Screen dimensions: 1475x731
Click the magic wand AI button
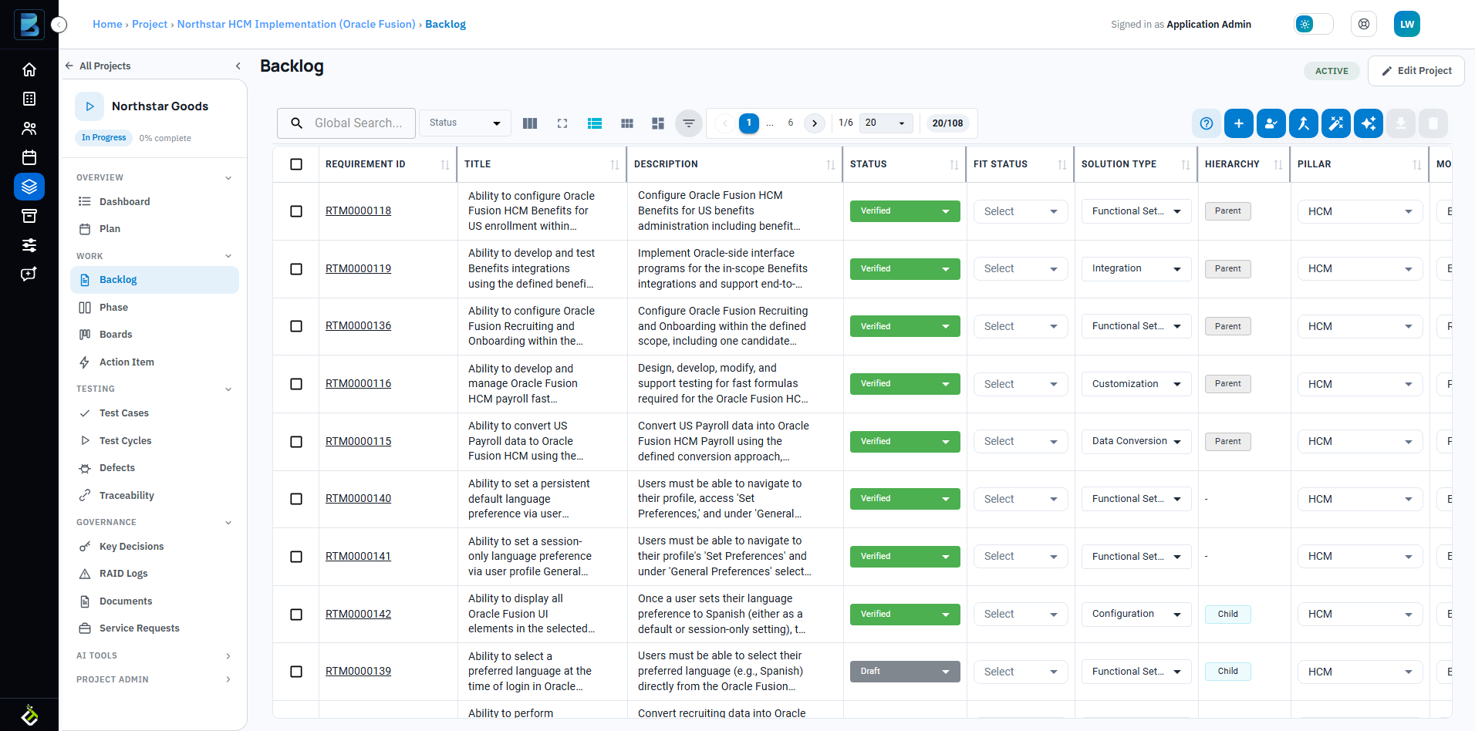click(1336, 123)
